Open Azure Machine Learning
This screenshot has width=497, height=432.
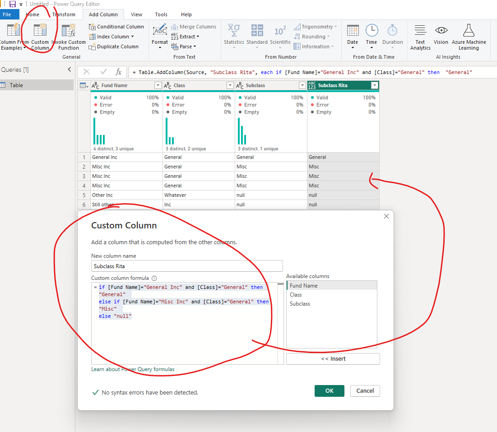[469, 37]
